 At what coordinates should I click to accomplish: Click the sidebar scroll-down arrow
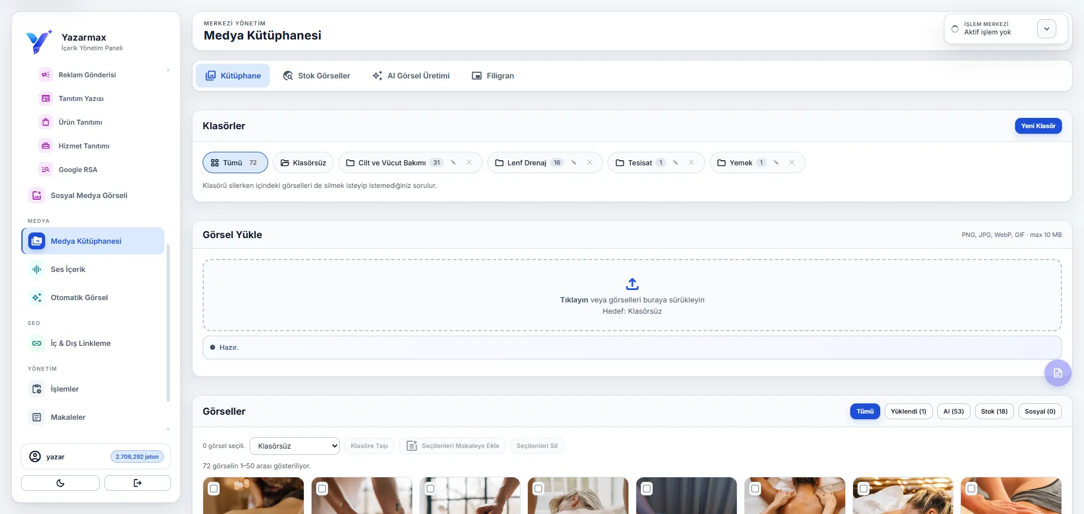(168, 429)
